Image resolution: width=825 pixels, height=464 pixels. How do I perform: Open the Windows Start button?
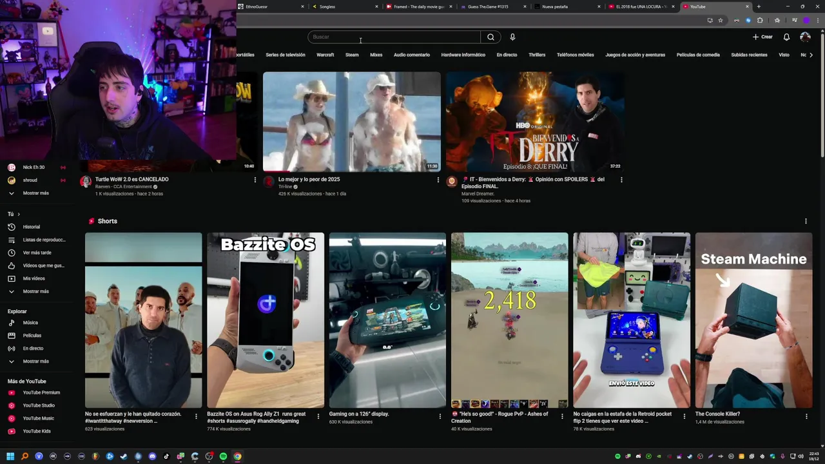(10, 456)
